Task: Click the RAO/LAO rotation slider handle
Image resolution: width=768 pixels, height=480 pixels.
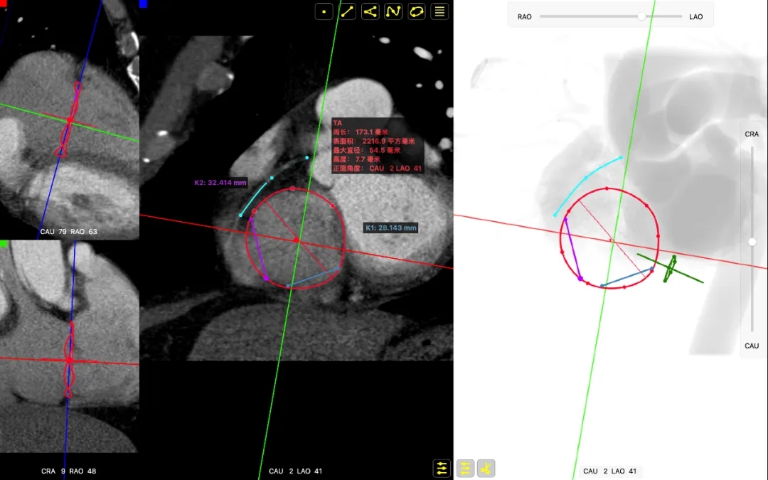Action: tap(641, 16)
